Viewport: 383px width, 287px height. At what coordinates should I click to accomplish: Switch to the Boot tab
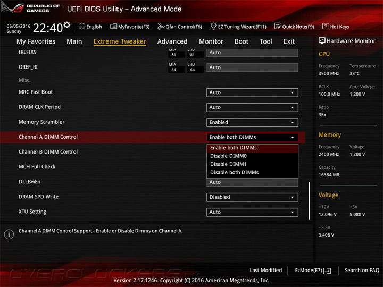pyautogui.click(x=242, y=41)
